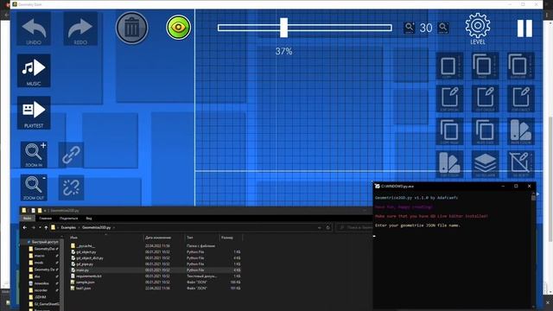
Task: Click Examples in the address path
Action: tap(68, 228)
